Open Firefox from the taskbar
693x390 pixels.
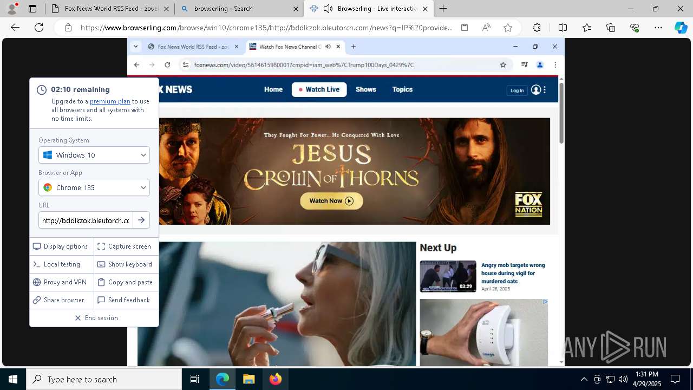click(x=275, y=379)
